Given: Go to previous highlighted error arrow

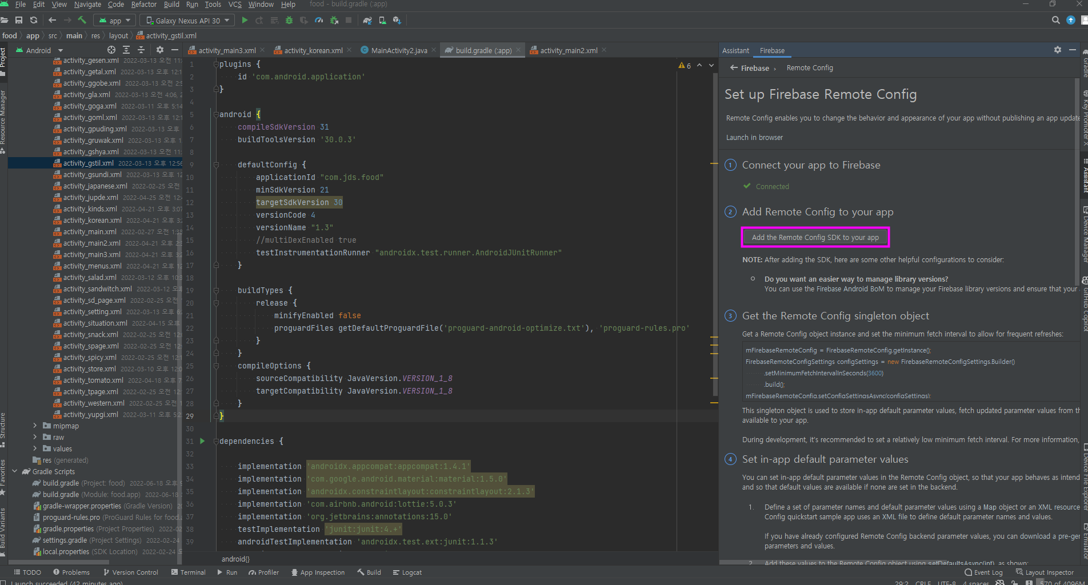Looking at the screenshot, I should point(699,66).
